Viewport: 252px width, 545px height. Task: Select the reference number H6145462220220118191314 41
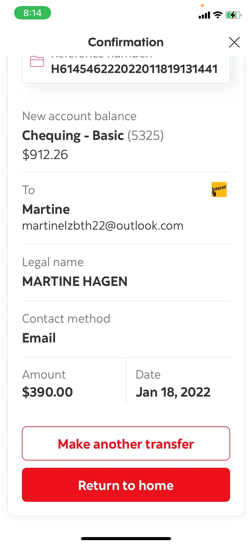click(x=134, y=69)
